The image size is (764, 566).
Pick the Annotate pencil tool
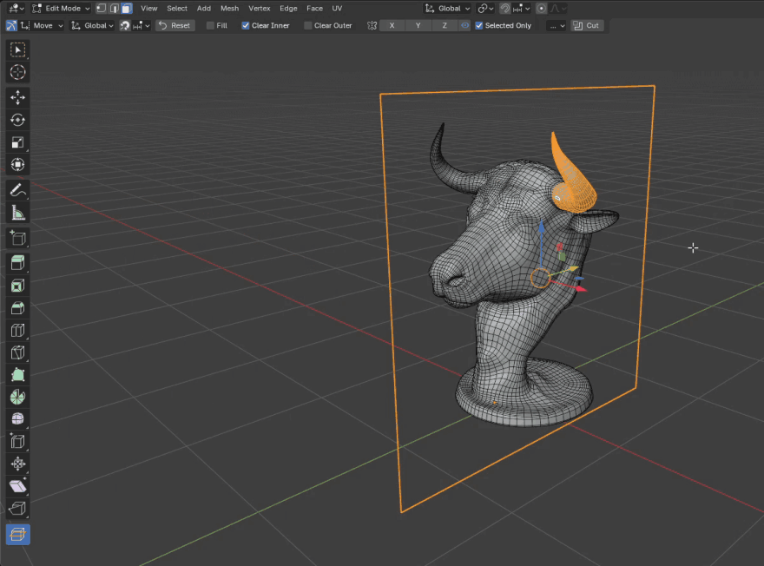point(17,190)
